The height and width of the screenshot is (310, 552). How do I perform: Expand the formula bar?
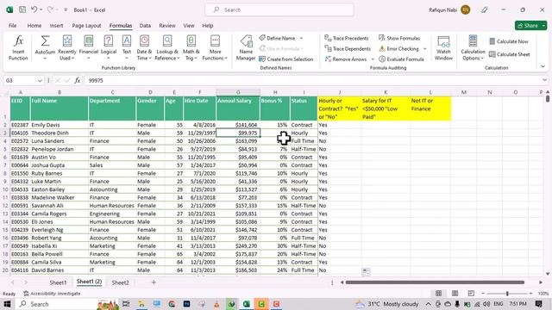[544, 80]
